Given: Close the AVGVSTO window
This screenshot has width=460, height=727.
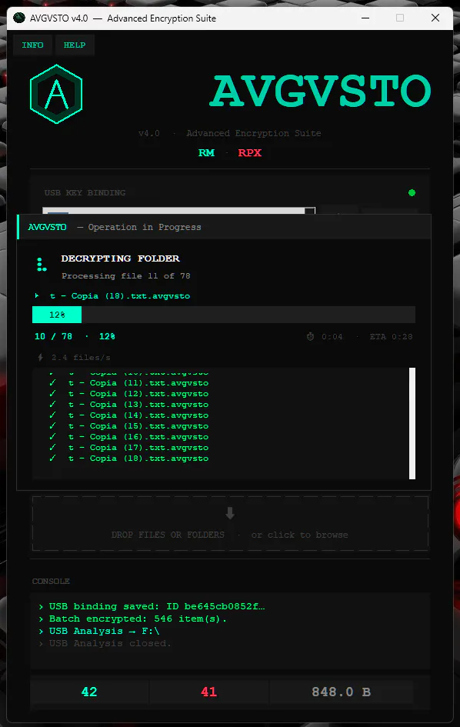Looking at the screenshot, I should pos(435,18).
